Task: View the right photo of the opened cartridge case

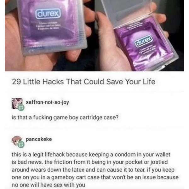Action: pos(139,35)
